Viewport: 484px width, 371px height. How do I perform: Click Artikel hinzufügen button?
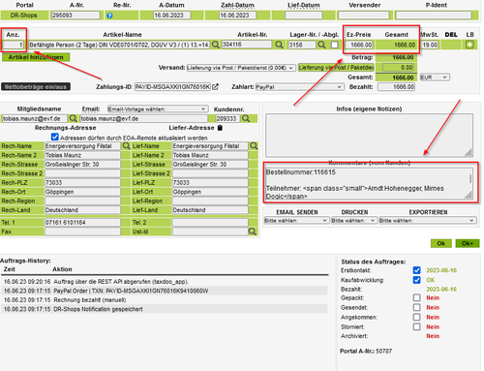coord(36,57)
